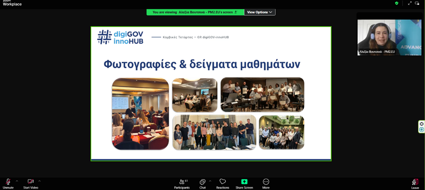This screenshot has height=190, width=425.
Task: Click the green Share Screen icon
Action: 244,182
